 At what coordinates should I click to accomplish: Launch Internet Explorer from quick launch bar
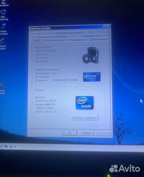click(x=11, y=147)
